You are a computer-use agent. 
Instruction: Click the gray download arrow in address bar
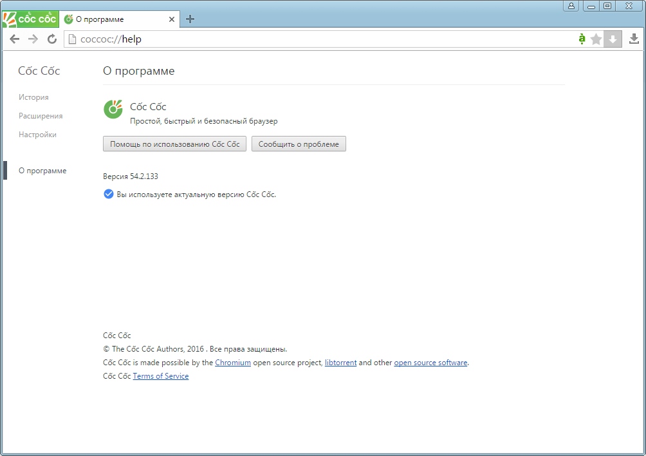coord(613,39)
